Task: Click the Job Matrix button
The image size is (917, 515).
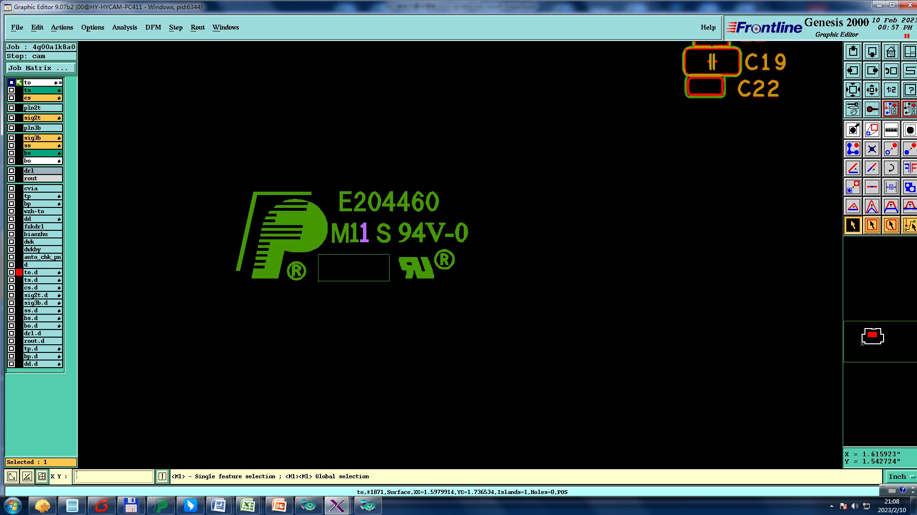Action: (x=40, y=68)
